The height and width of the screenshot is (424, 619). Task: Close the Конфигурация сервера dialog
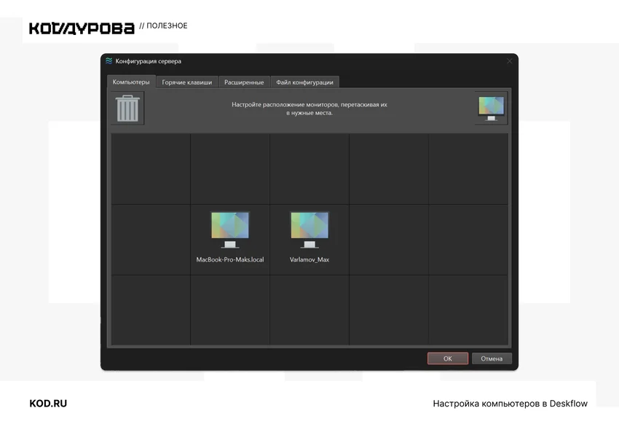pyautogui.click(x=509, y=61)
